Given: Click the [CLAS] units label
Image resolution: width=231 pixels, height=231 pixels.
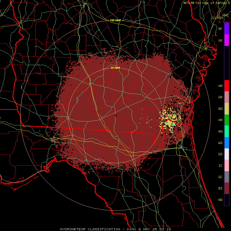Looking at the screenshot, I should [217, 18].
